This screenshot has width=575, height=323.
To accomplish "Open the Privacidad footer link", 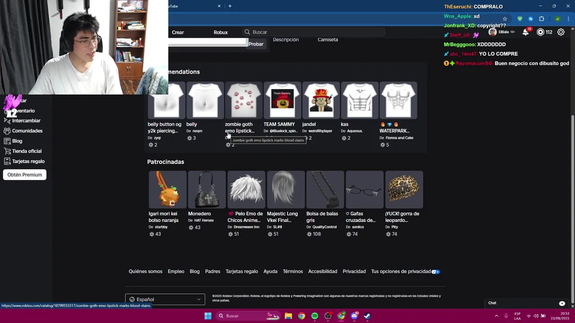I will coord(354,271).
